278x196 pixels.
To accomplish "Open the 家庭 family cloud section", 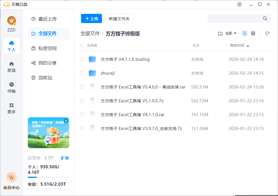I will pos(12,67).
